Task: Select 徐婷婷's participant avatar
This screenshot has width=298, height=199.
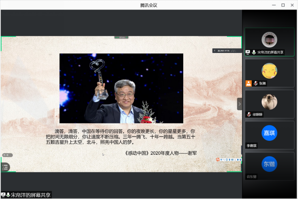Action: [x=269, y=102]
